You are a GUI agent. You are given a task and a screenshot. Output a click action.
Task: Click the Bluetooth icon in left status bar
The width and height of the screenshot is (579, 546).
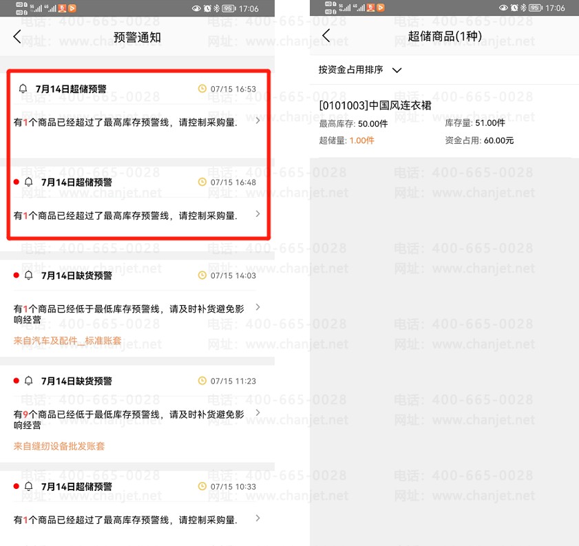coord(217,8)
